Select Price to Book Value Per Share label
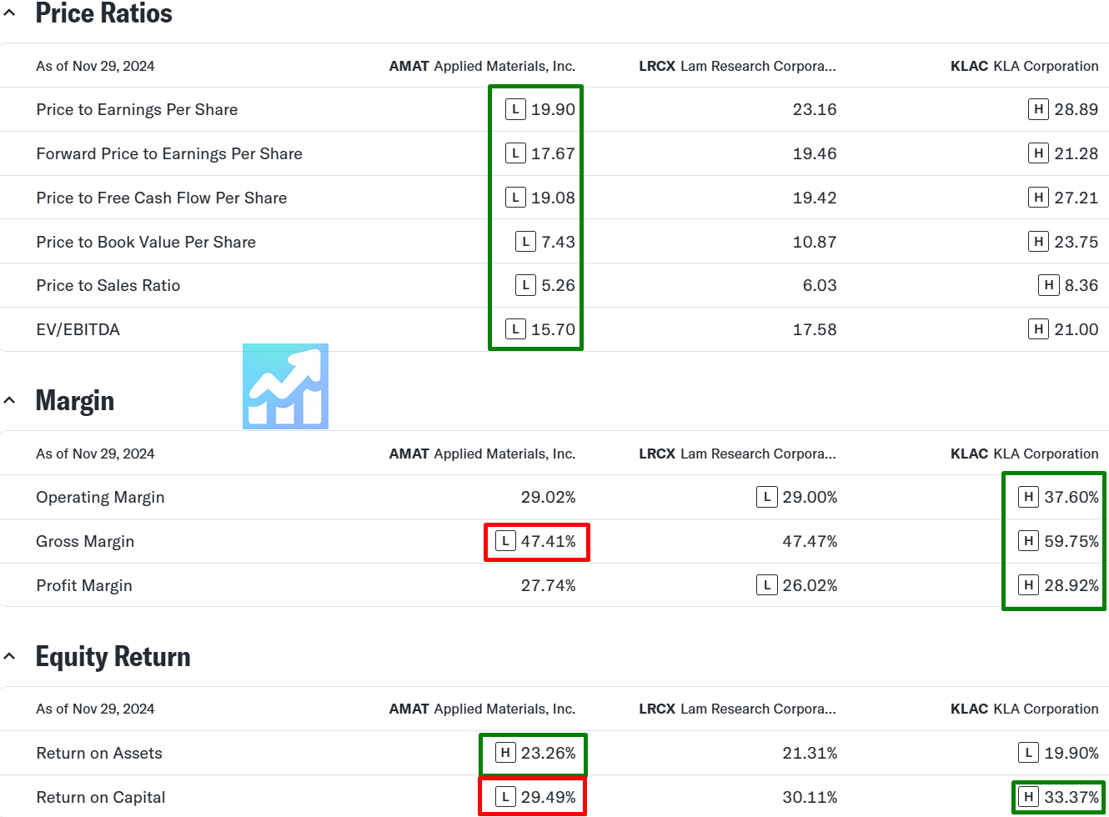 tap(146, 242)
